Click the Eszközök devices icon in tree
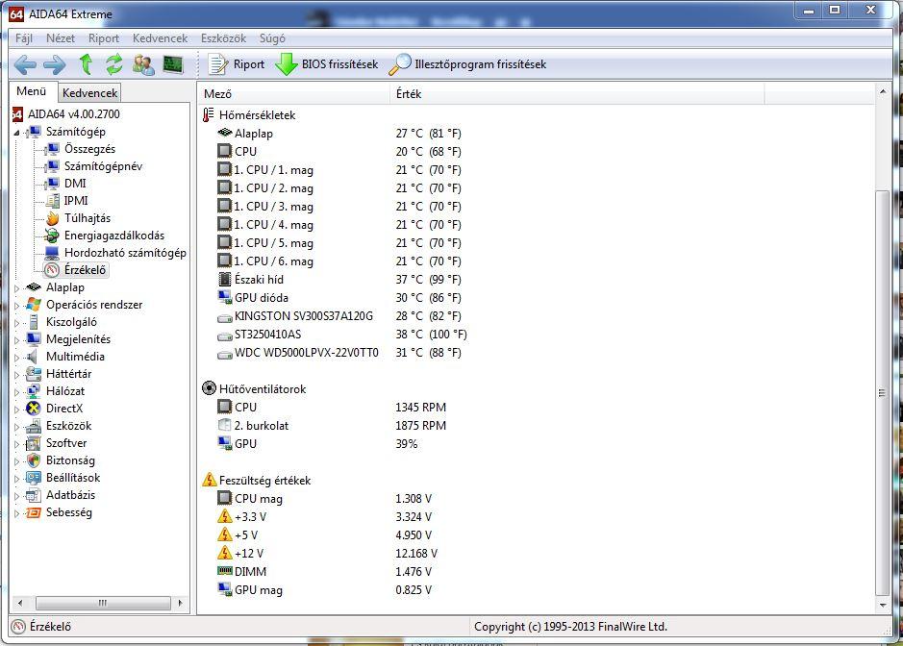 34,426
